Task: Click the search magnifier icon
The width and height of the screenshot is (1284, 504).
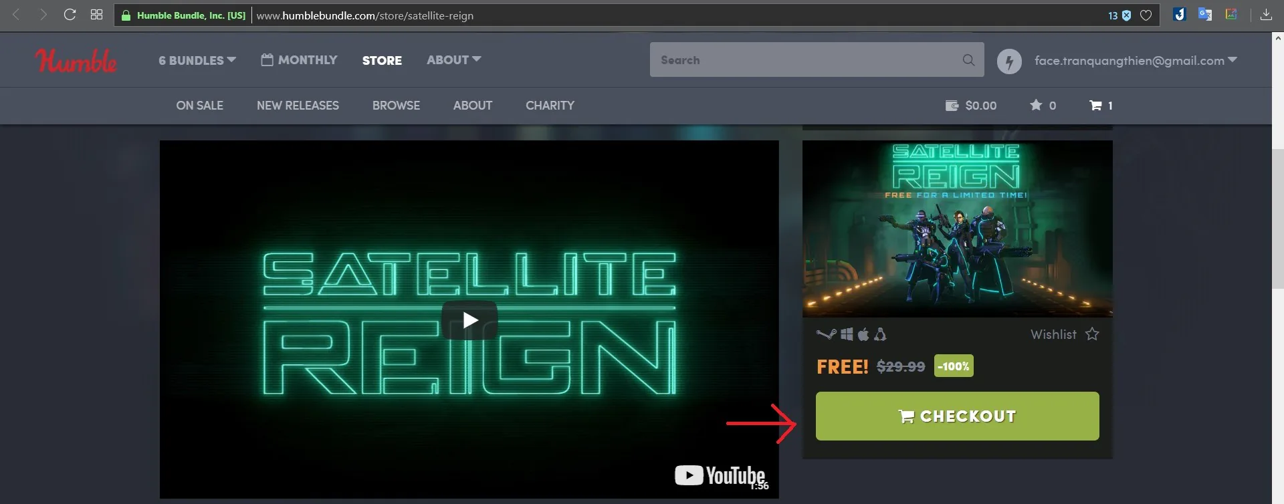Action: click(x=968, y=60)
